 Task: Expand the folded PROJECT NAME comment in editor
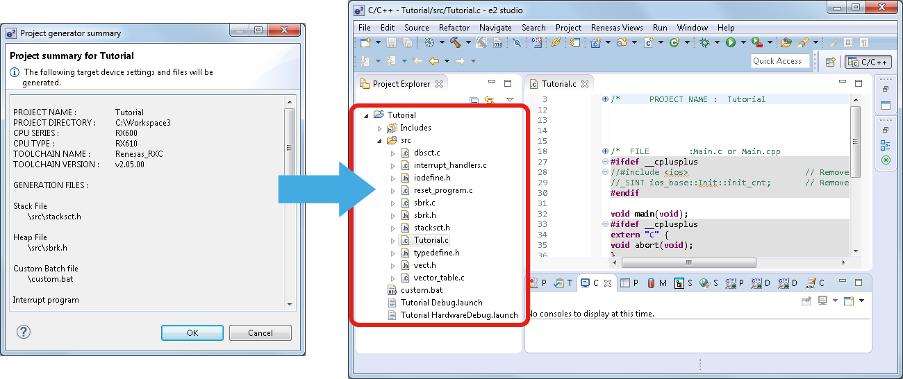(606, 99)
